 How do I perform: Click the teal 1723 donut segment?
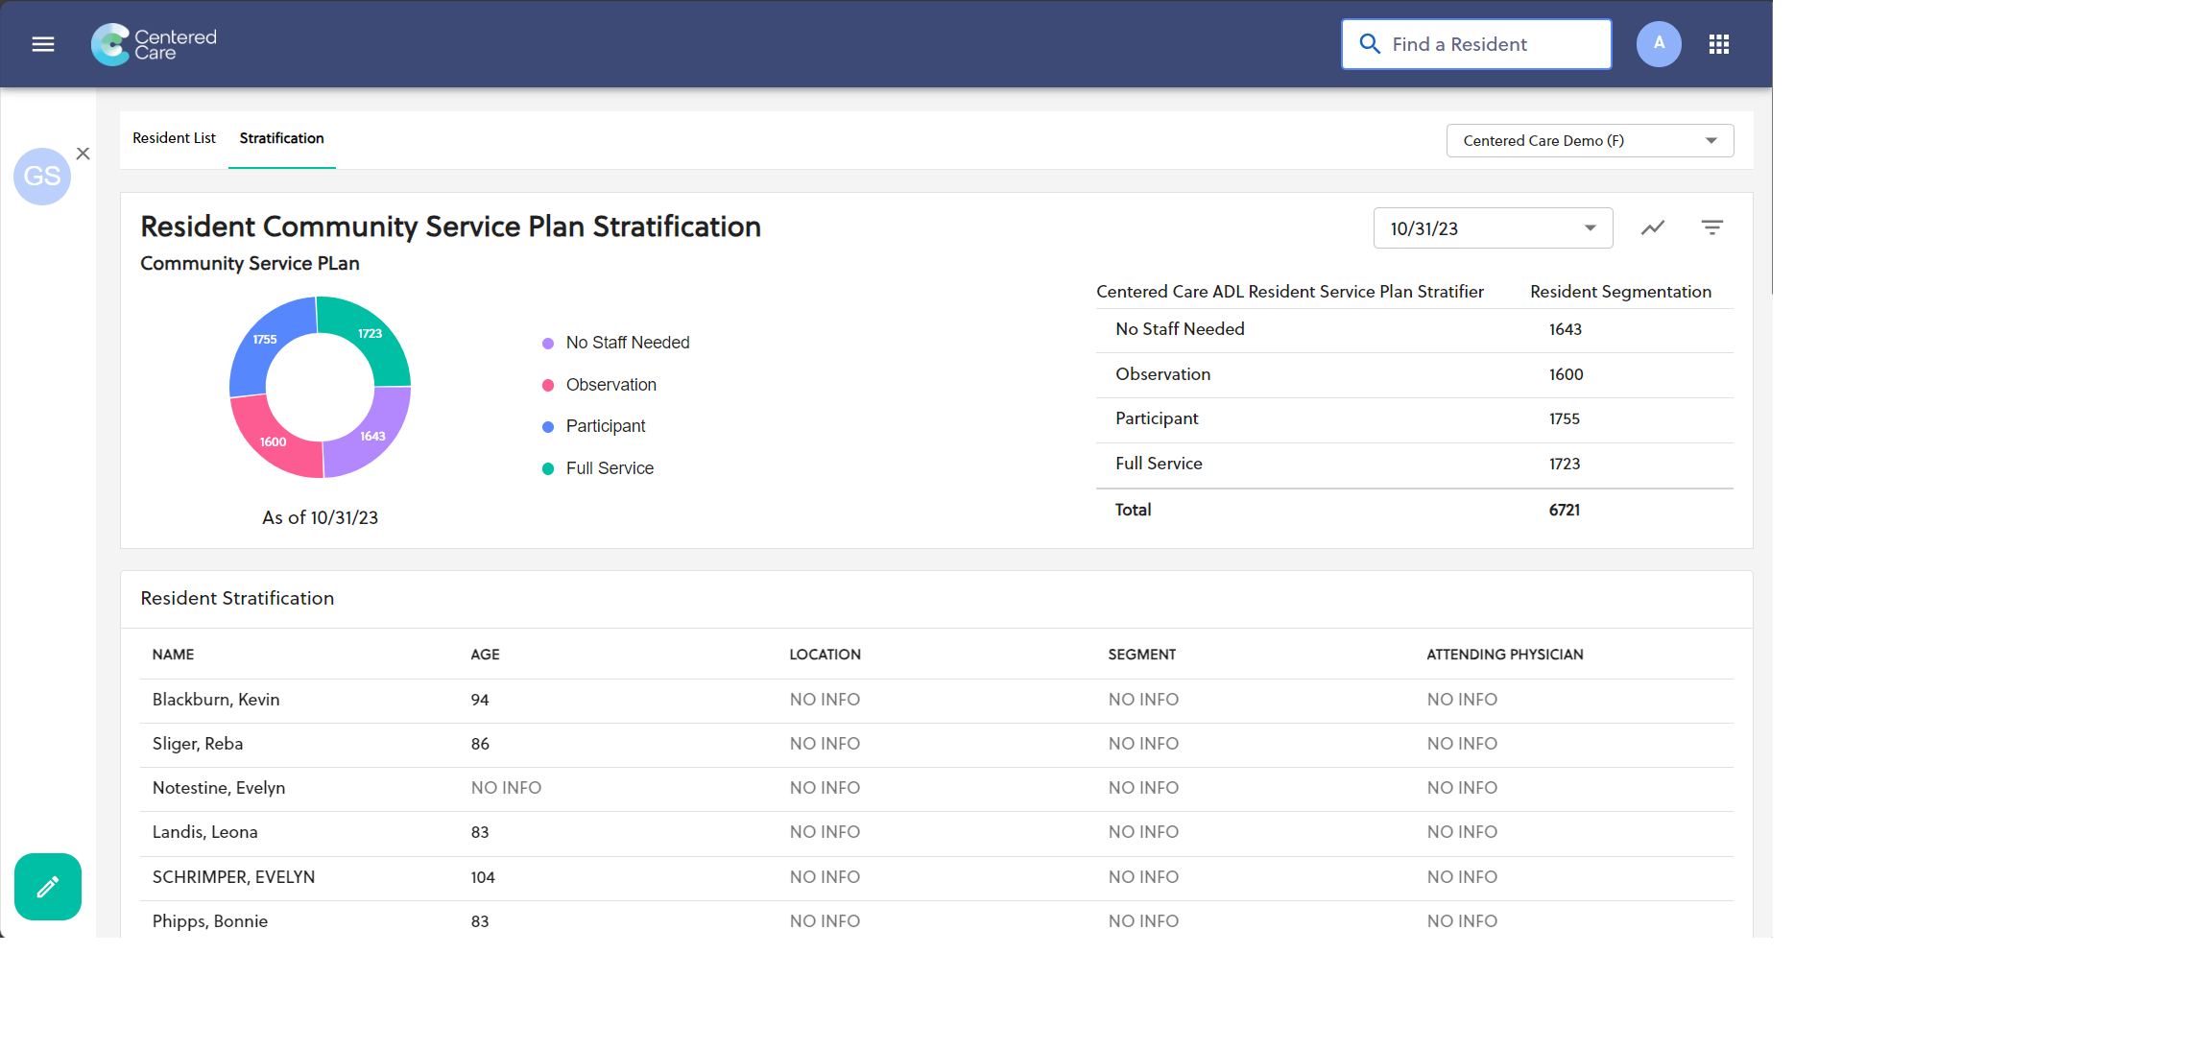370,335
